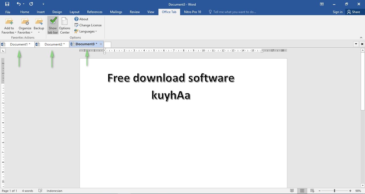Click the vertical scrollbar down arrow
The height and width of the screenshot is (194, 365).
coord(363,185)
